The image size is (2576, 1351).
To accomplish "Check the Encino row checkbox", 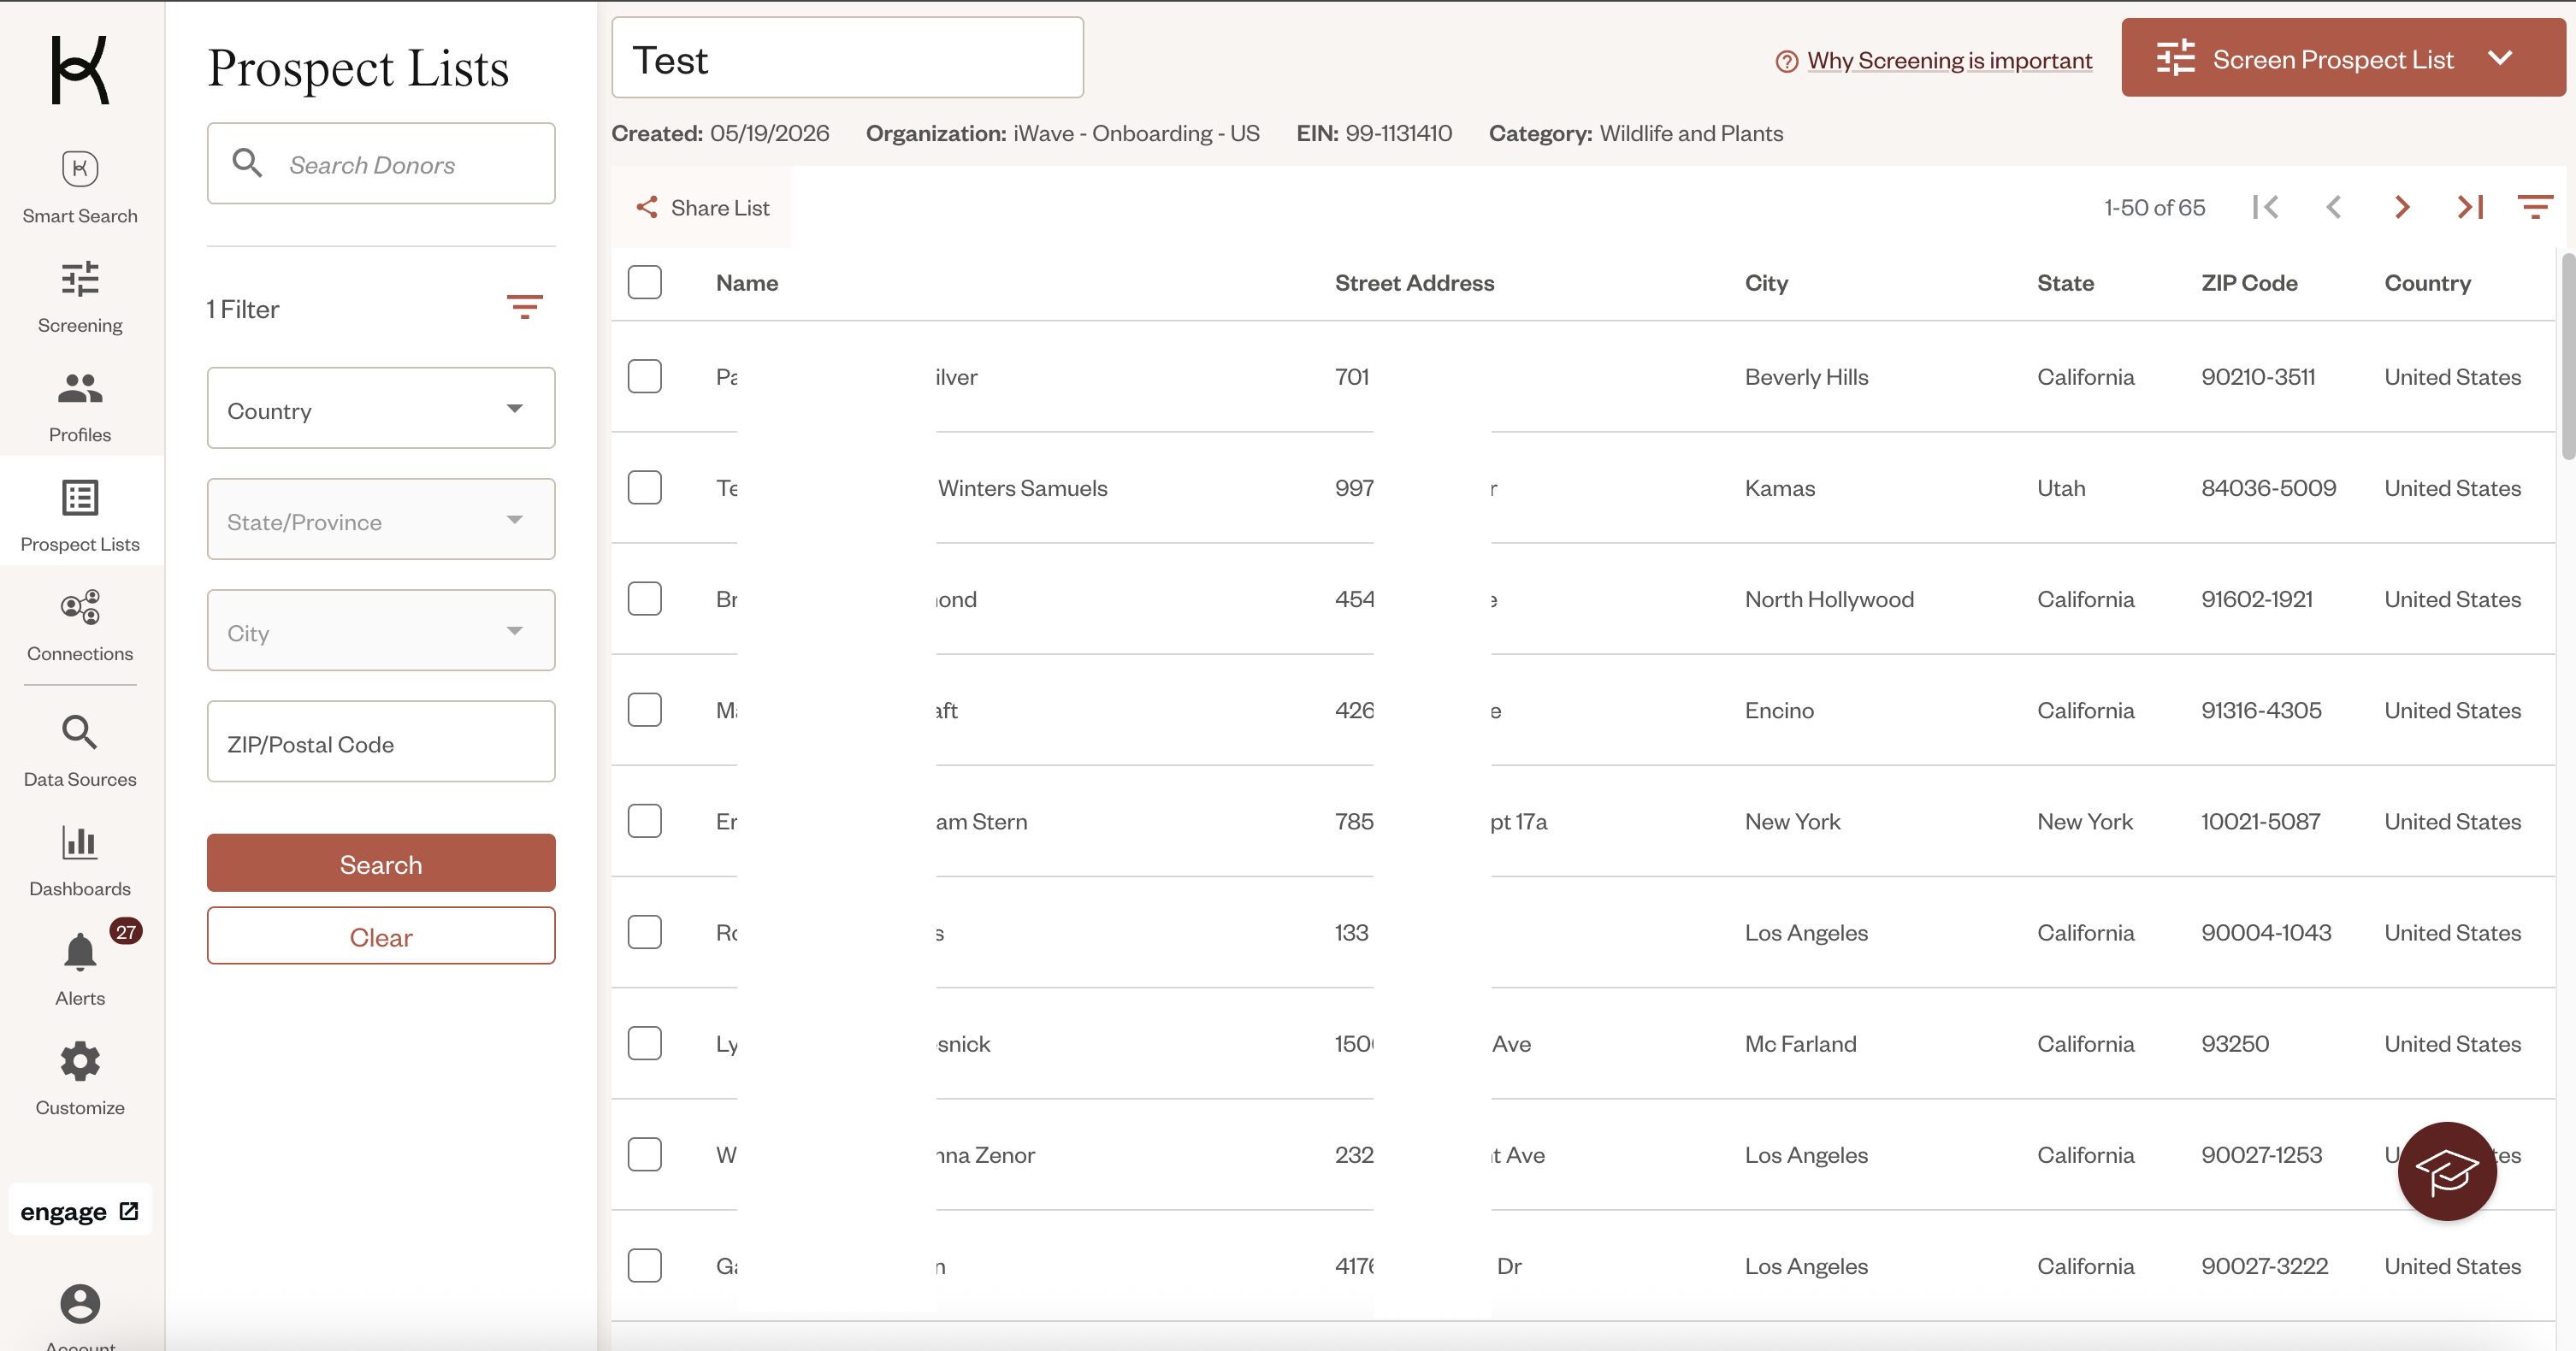I will coord(645,709).
